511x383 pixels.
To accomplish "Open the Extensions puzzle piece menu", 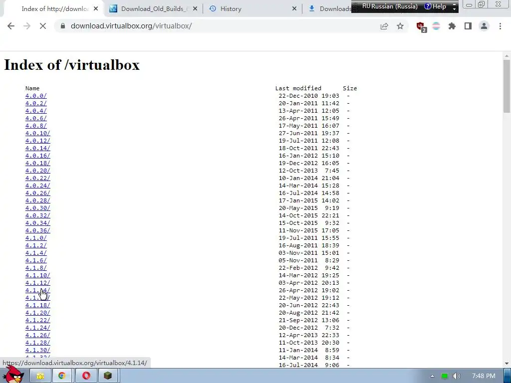I will [452, 26].
